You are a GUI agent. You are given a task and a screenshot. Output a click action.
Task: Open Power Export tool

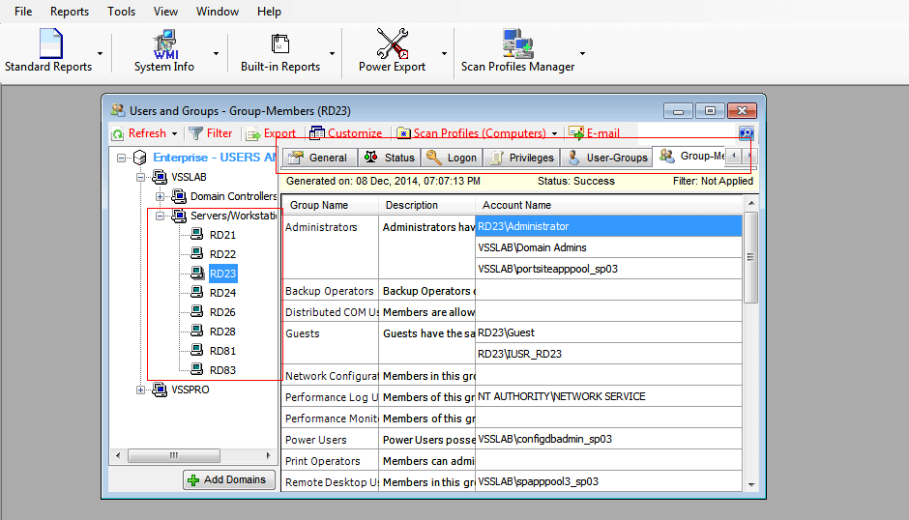392,51
